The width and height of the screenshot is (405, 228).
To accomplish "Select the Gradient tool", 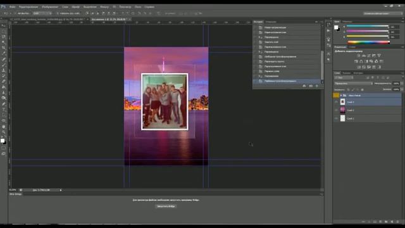I will pos(4,87).
